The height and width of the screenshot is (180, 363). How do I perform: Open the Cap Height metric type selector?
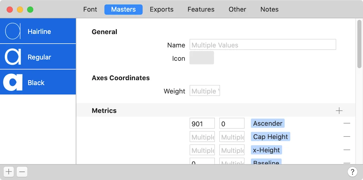coord(270,137)
